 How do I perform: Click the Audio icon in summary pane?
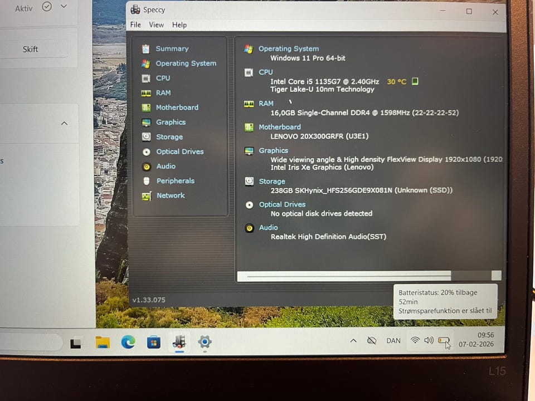click(x=250, y=228)
